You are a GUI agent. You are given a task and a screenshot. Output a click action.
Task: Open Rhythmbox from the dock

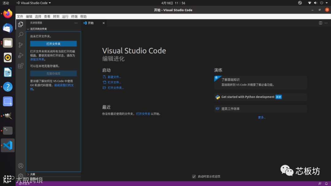coord(8,58)
